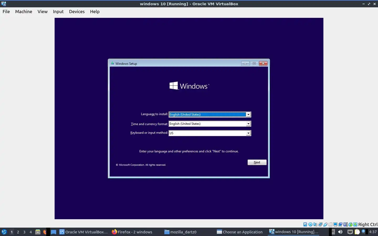Screen dimensions: 378x236
Task: Click windows 10 [Running] taskbar entry
Action: 294,232
